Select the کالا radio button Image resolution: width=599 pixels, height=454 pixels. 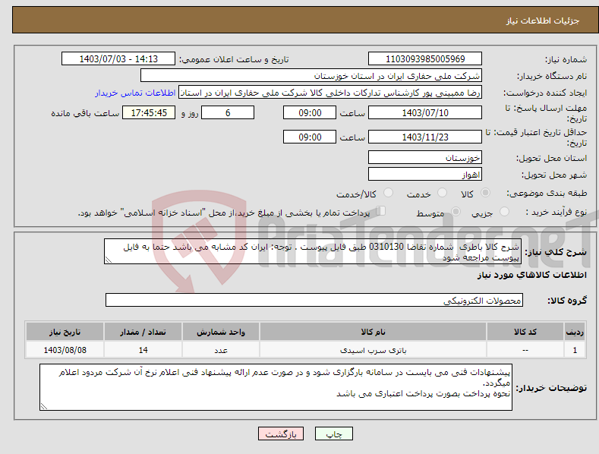485,193
